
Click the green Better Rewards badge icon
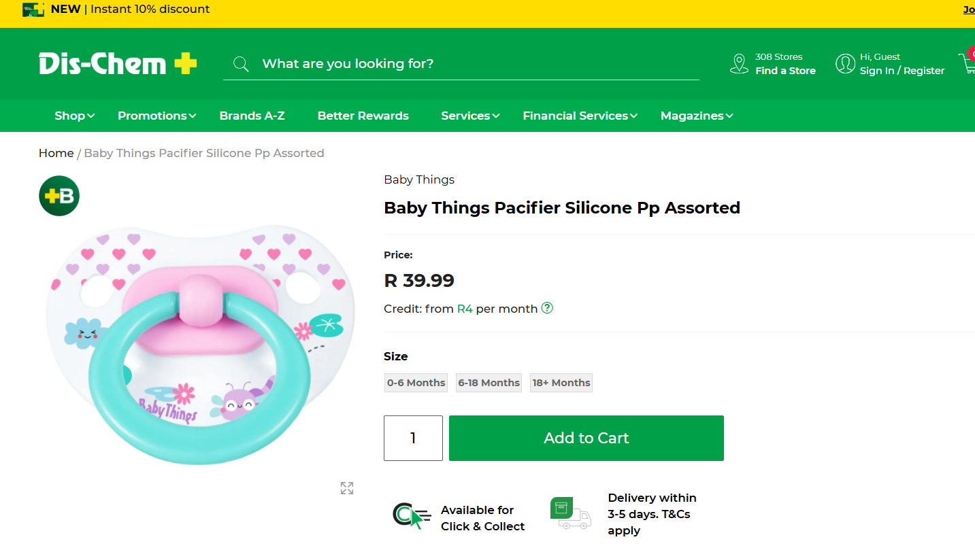[x=59, y=196]
